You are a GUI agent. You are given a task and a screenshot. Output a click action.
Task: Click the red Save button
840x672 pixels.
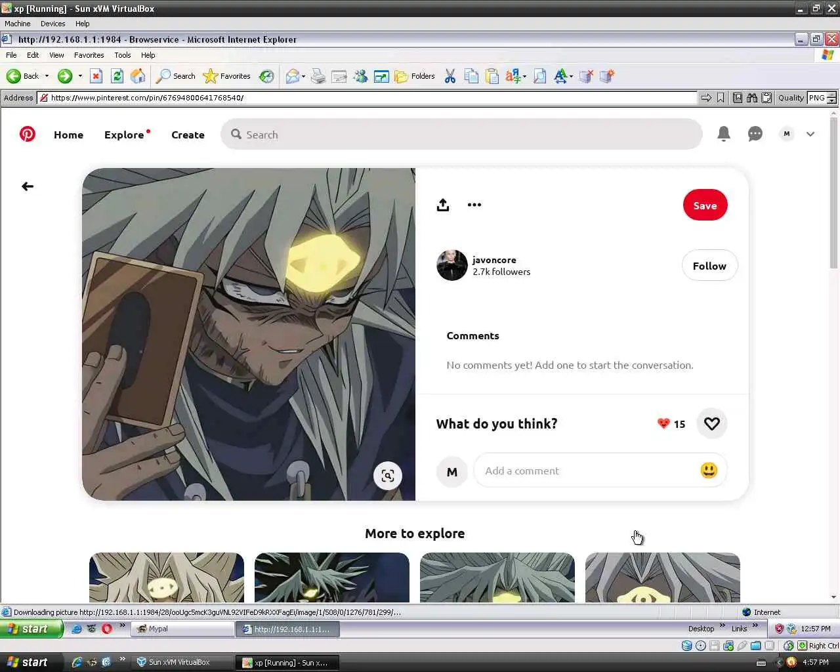(705, 205)
